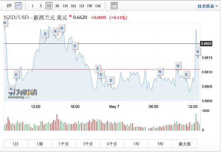Set interval to 1W

[90, 6]
